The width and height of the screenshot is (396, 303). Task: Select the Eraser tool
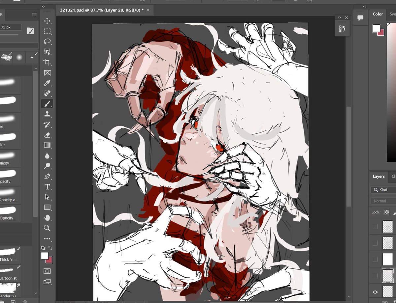tap(47, 135)
